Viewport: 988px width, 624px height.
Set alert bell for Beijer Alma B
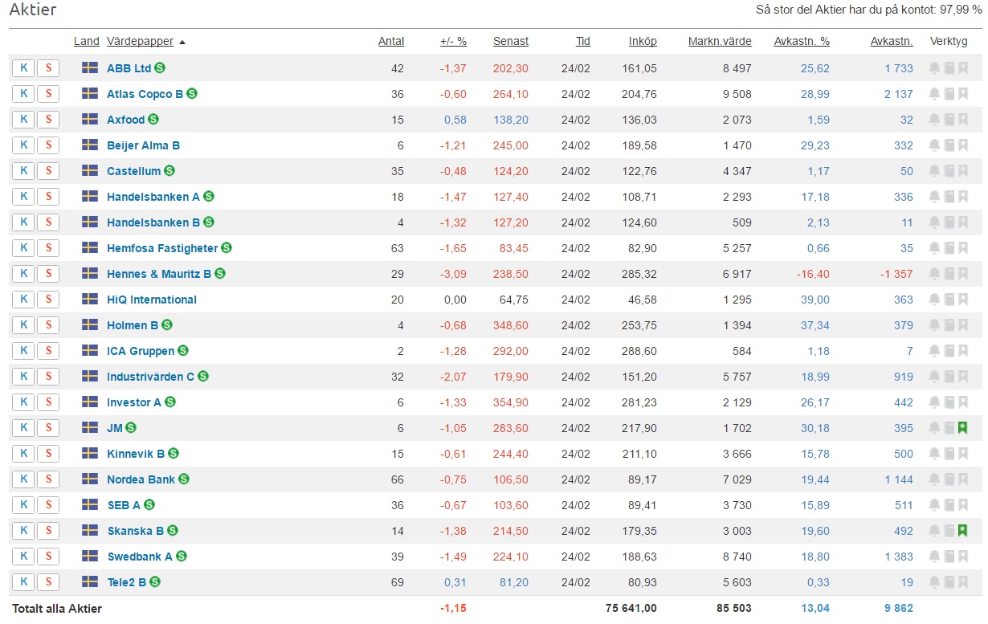(x=934, y=145)
